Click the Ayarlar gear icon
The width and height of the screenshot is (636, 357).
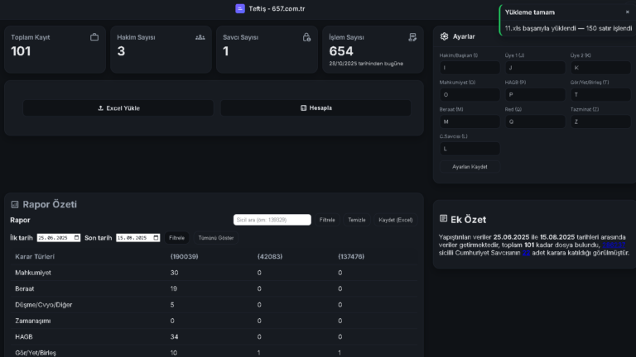[x=444, y=36]
